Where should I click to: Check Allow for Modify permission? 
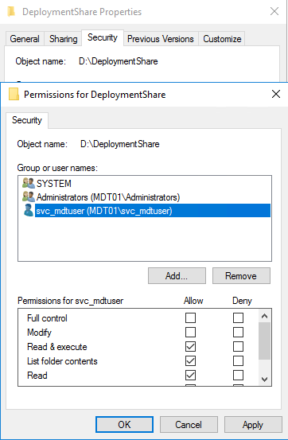tap(190, 333)
